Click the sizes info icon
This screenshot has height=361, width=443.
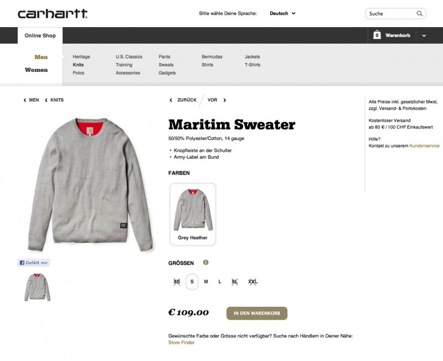pos(205,262)
